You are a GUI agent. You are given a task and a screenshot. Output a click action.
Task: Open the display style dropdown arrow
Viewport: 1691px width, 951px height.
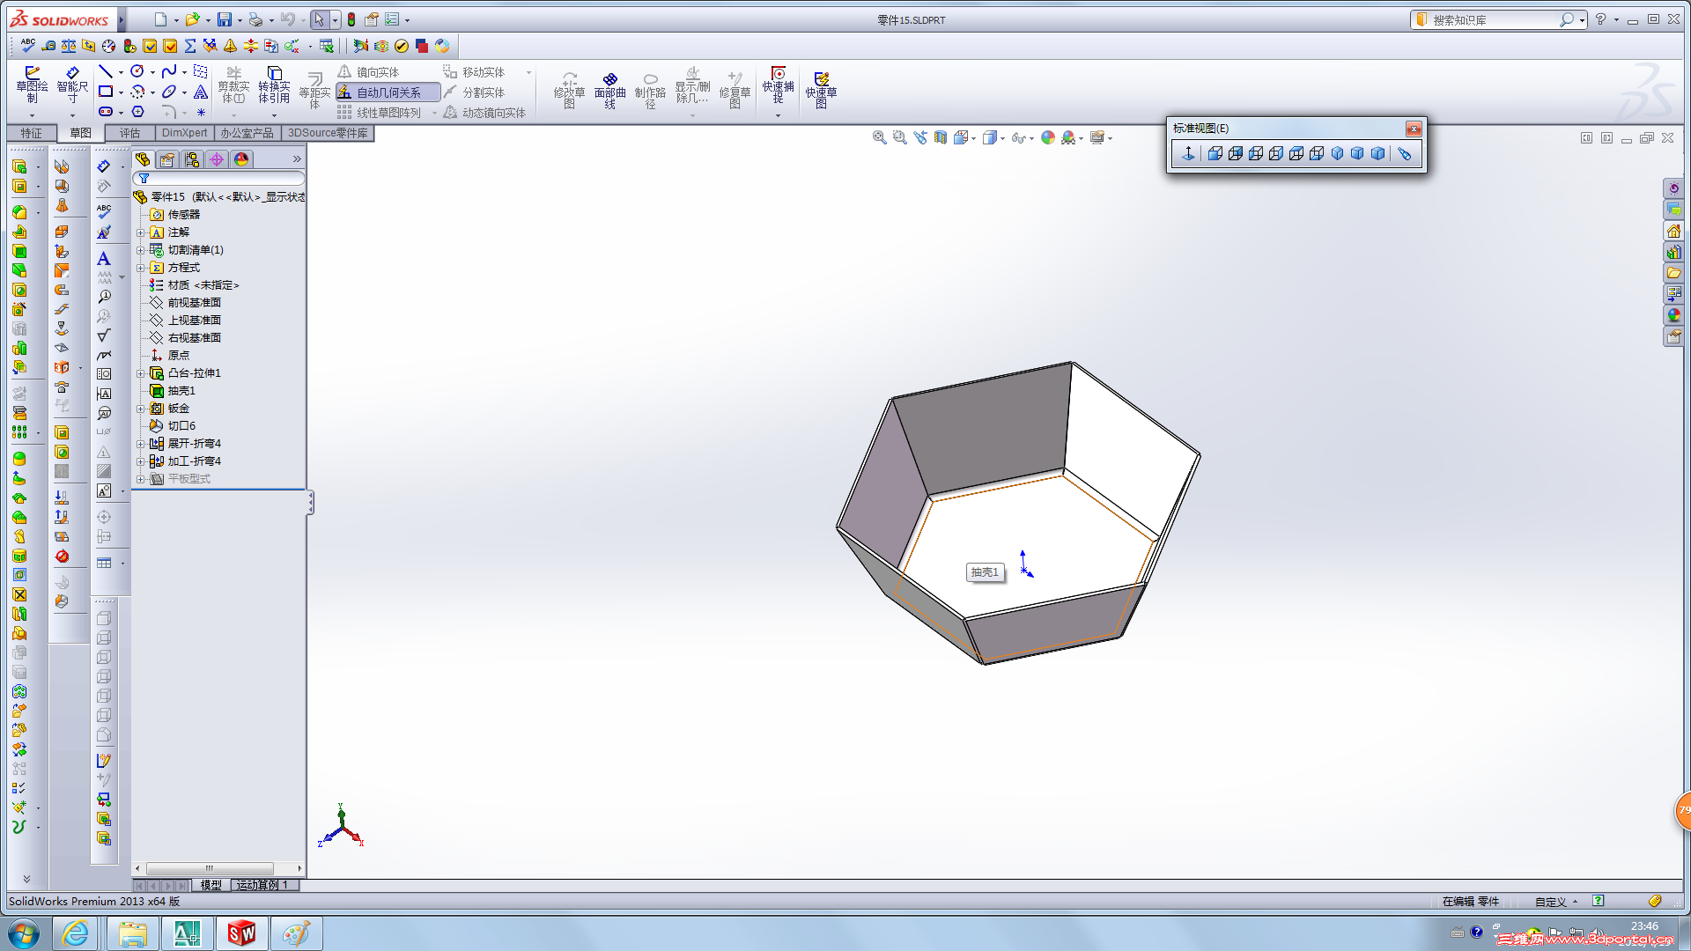pos(1003,138)
